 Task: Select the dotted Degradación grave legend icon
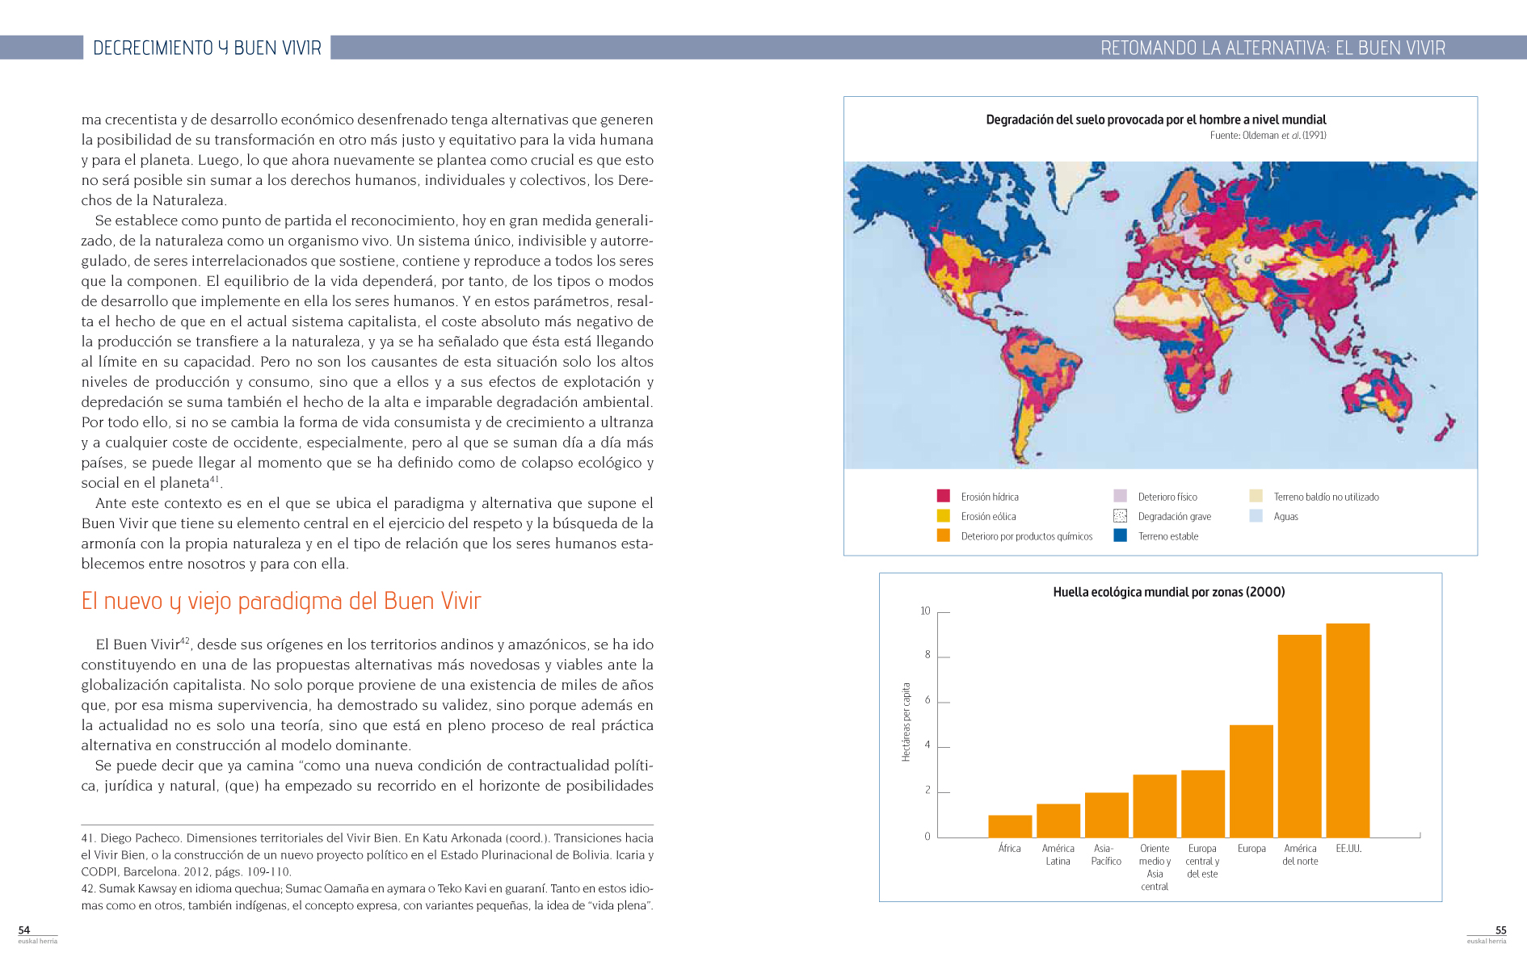point(1120,515)
